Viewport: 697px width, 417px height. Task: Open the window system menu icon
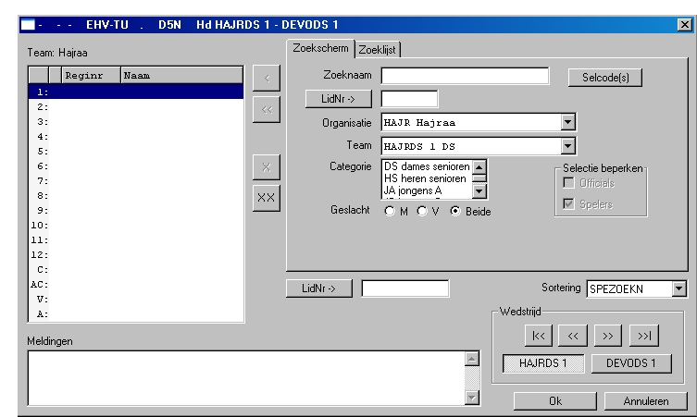(x=28, y=24)
